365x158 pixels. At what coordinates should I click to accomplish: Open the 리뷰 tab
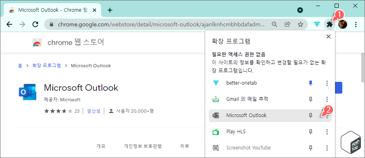[185, 146]
